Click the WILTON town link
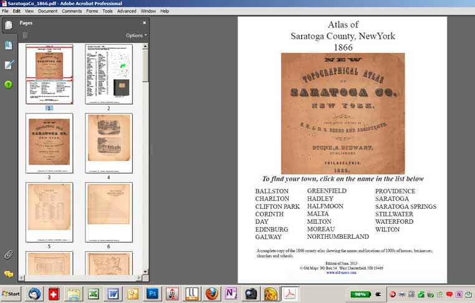Image resolution: width=475 pixels, height=303 pixels. [x=388, y=229]
